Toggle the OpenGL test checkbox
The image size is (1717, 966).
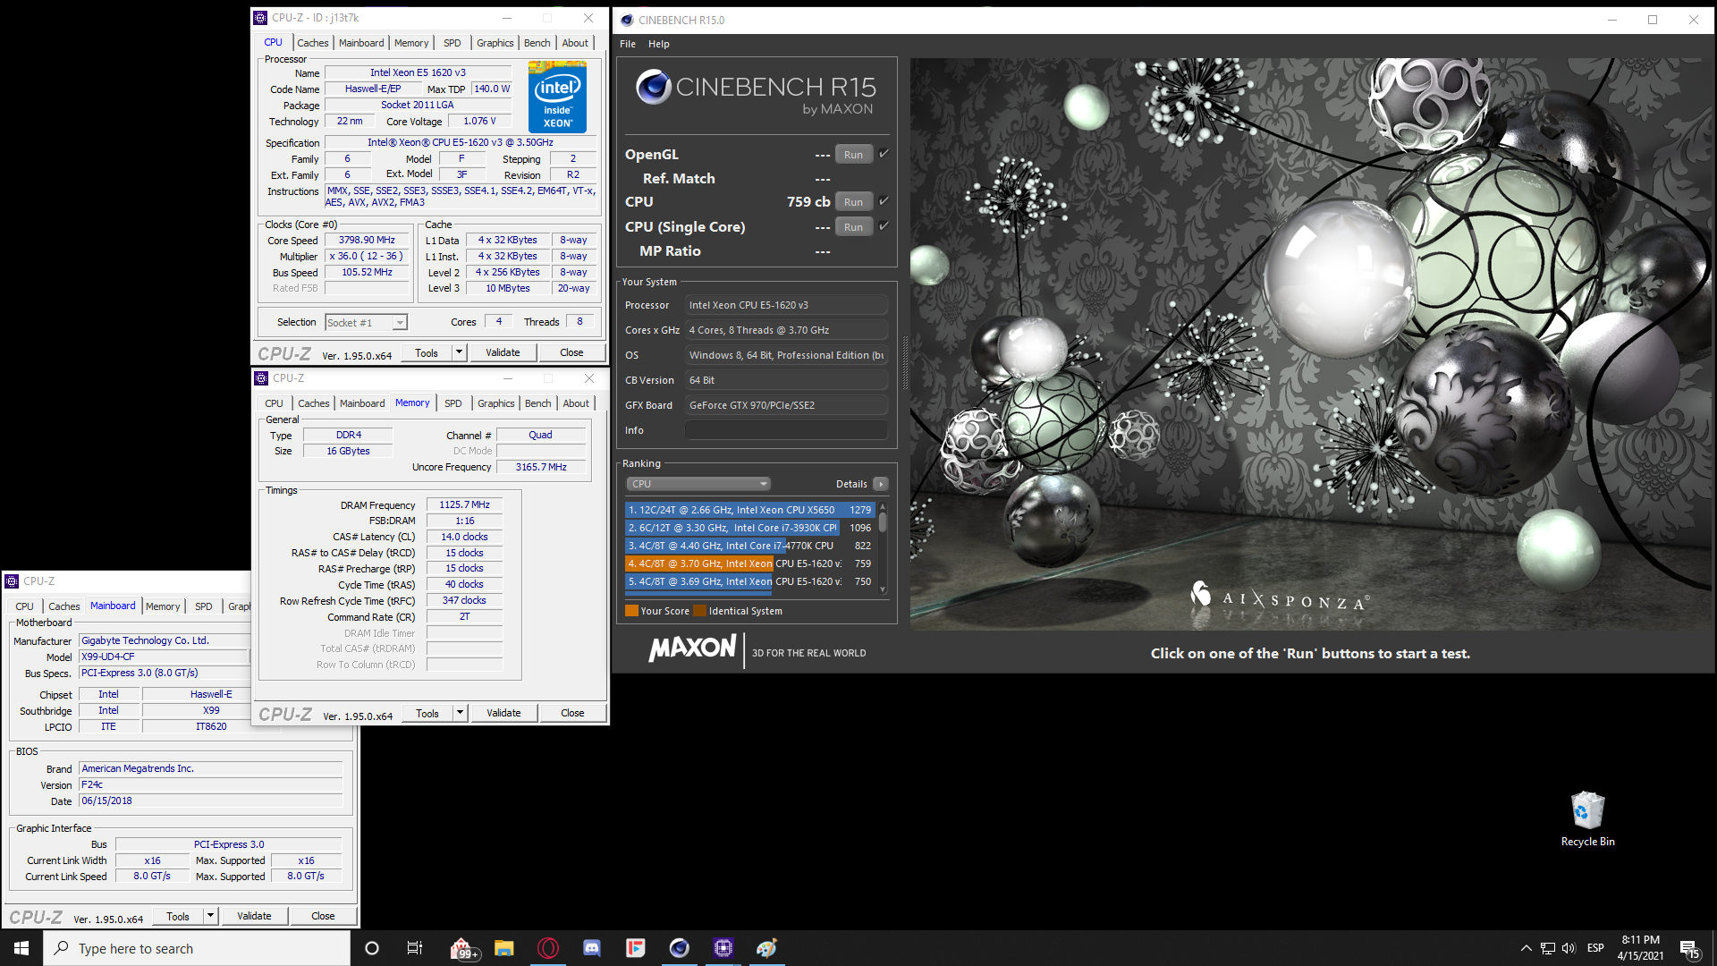point(884,154)
